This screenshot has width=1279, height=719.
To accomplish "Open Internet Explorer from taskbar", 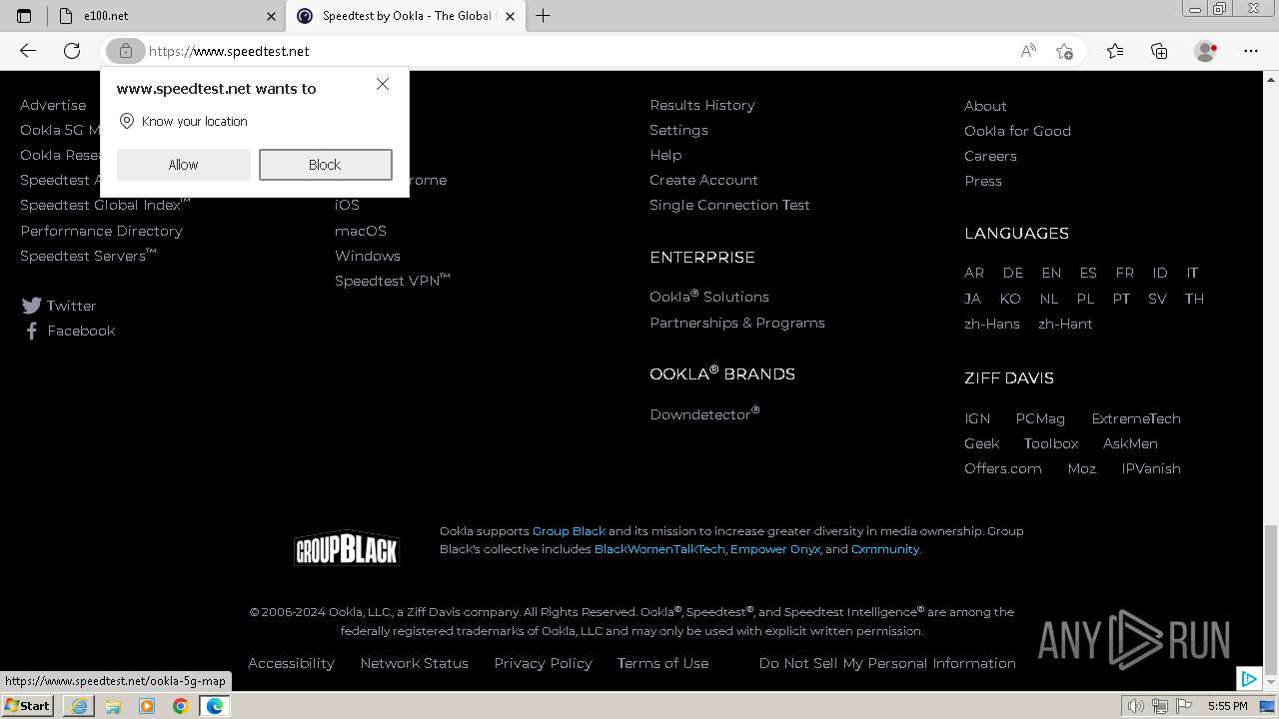I will coord(79,706).
